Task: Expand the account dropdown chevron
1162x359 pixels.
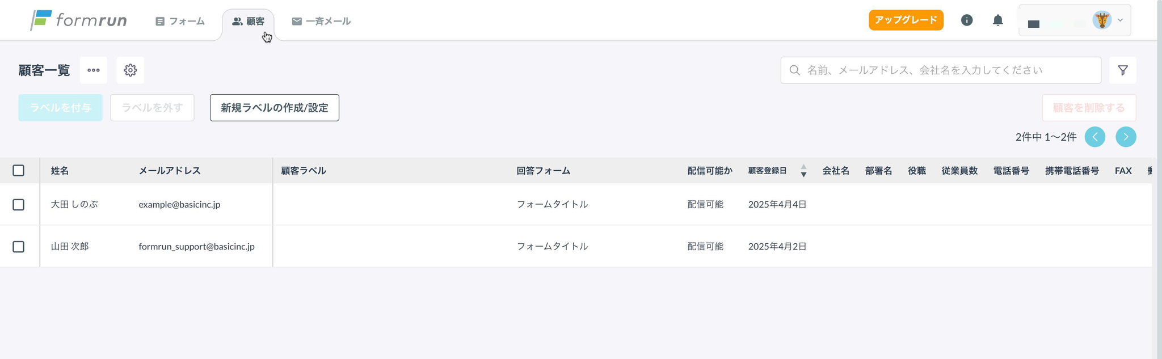Action: [x=1120, y=20]
